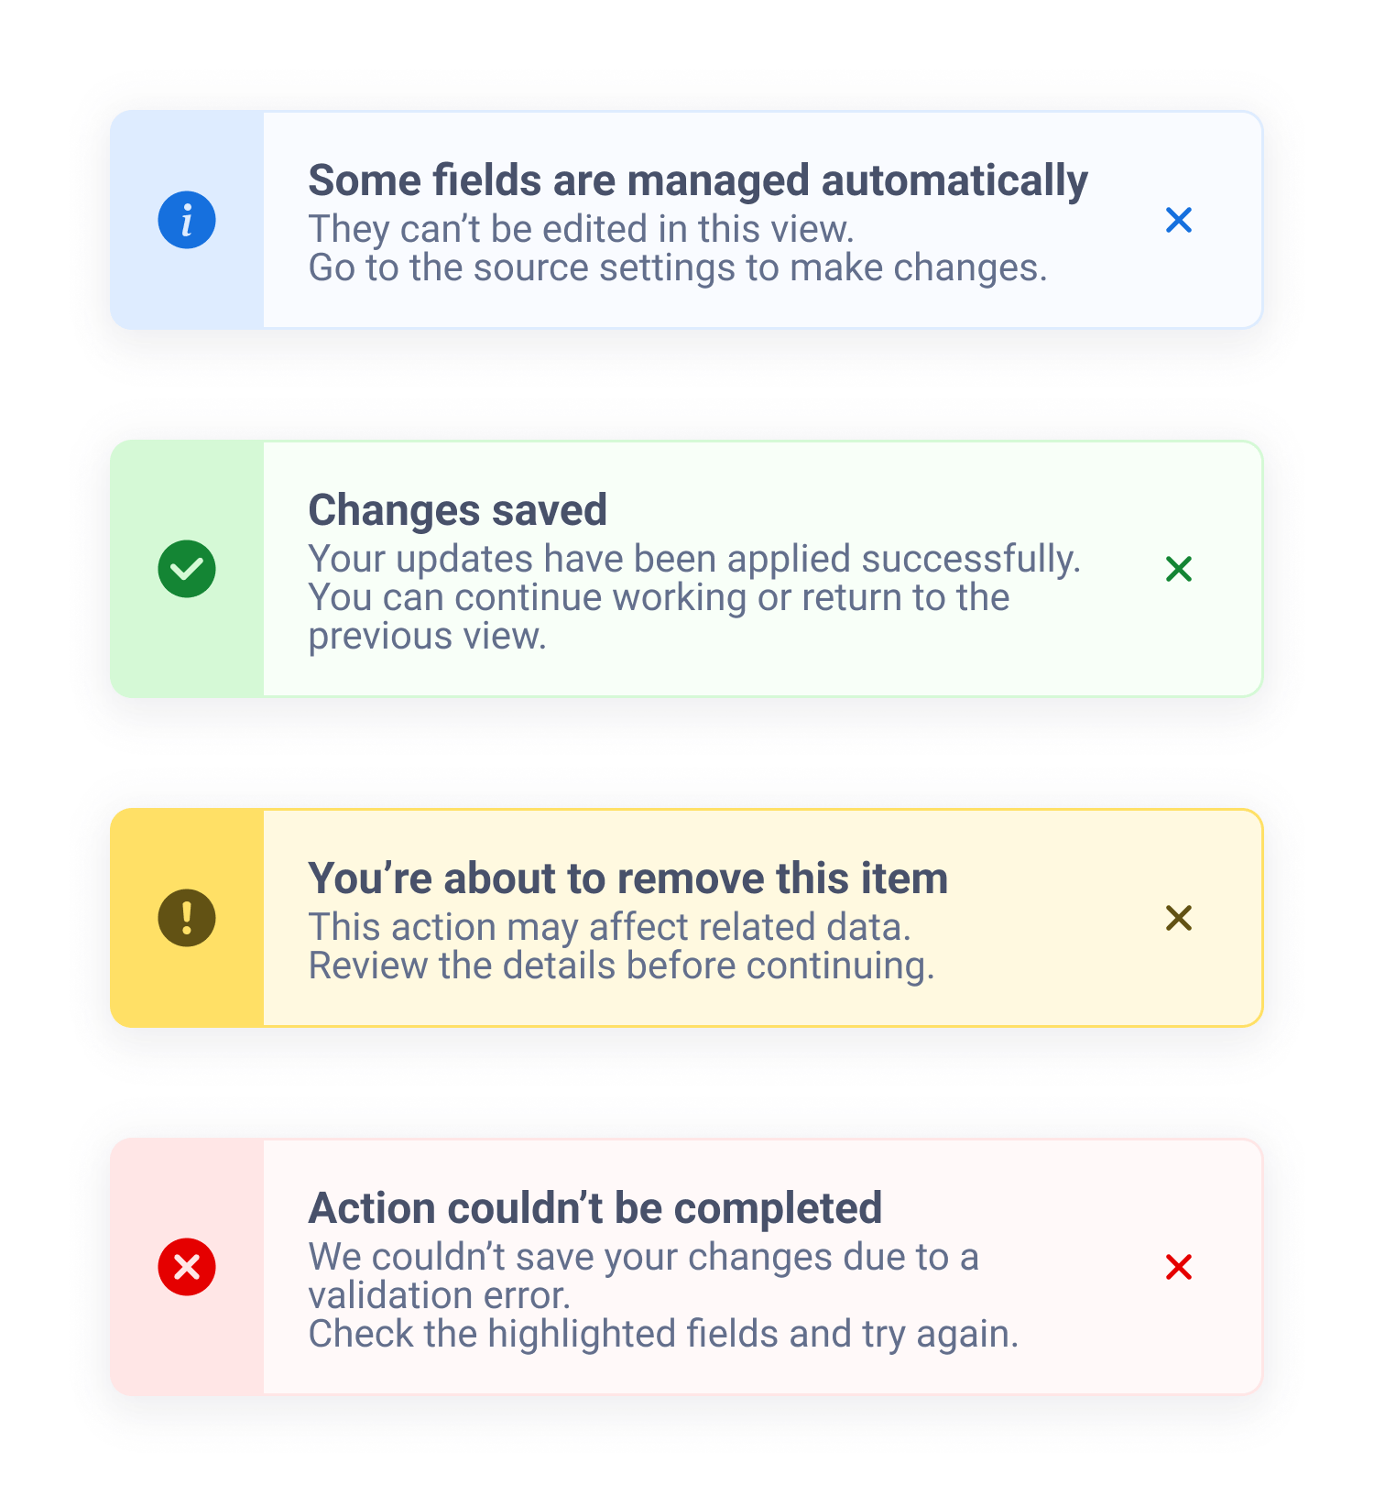Click the 'Changes saved' title

[x=457, y=510]
